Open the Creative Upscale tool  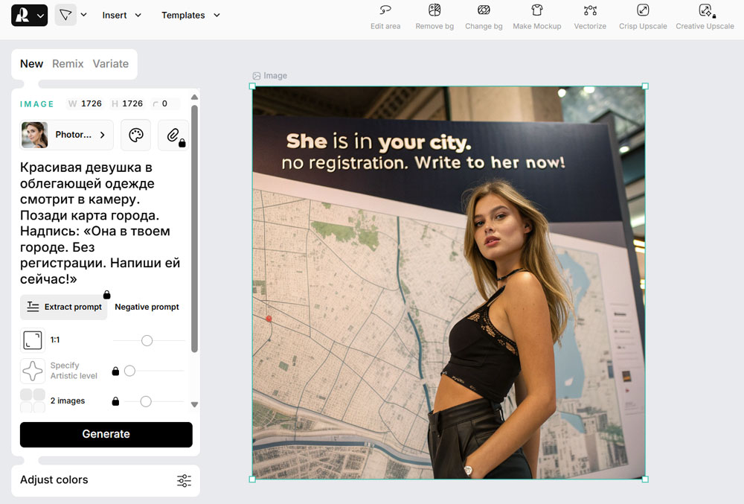(705, 10)
